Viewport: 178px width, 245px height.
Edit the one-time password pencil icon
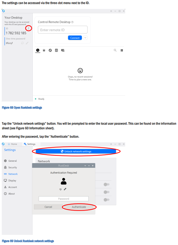point(27,43)
